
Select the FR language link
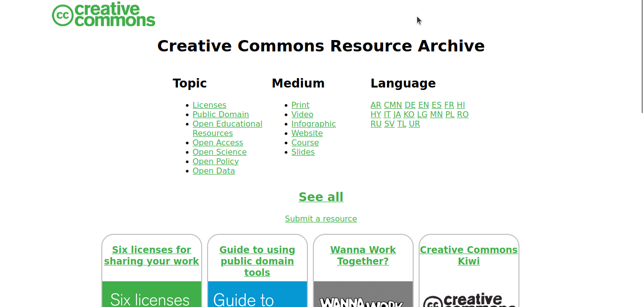pyautogui.click(x=449, y=105)
